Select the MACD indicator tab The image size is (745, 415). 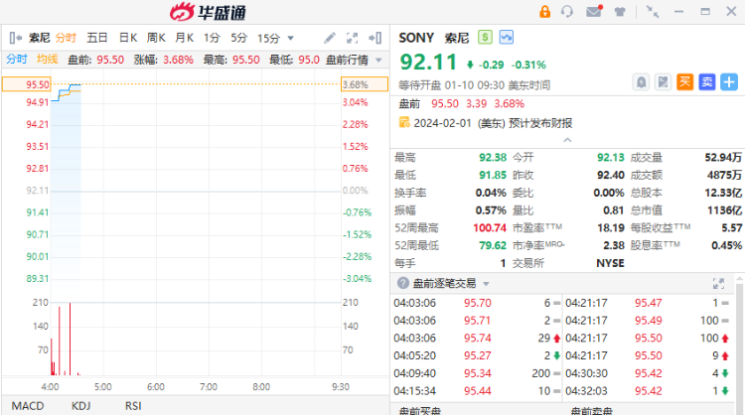pyautogui.click(x=27, y=405)
